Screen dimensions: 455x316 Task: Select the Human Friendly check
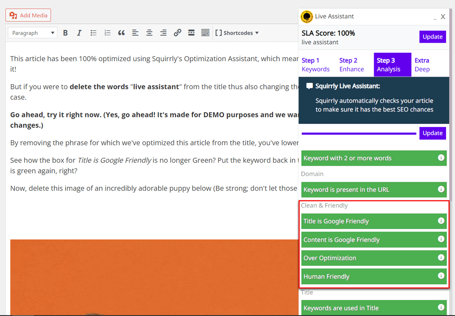pos(374,276)
